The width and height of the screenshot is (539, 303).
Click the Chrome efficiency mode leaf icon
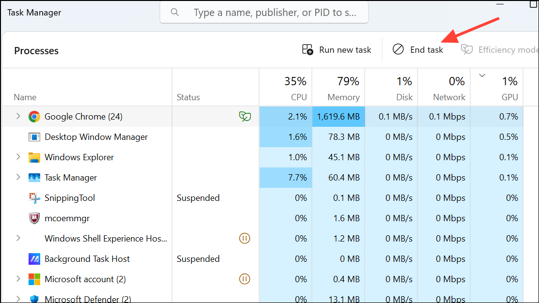coord(245,117)
